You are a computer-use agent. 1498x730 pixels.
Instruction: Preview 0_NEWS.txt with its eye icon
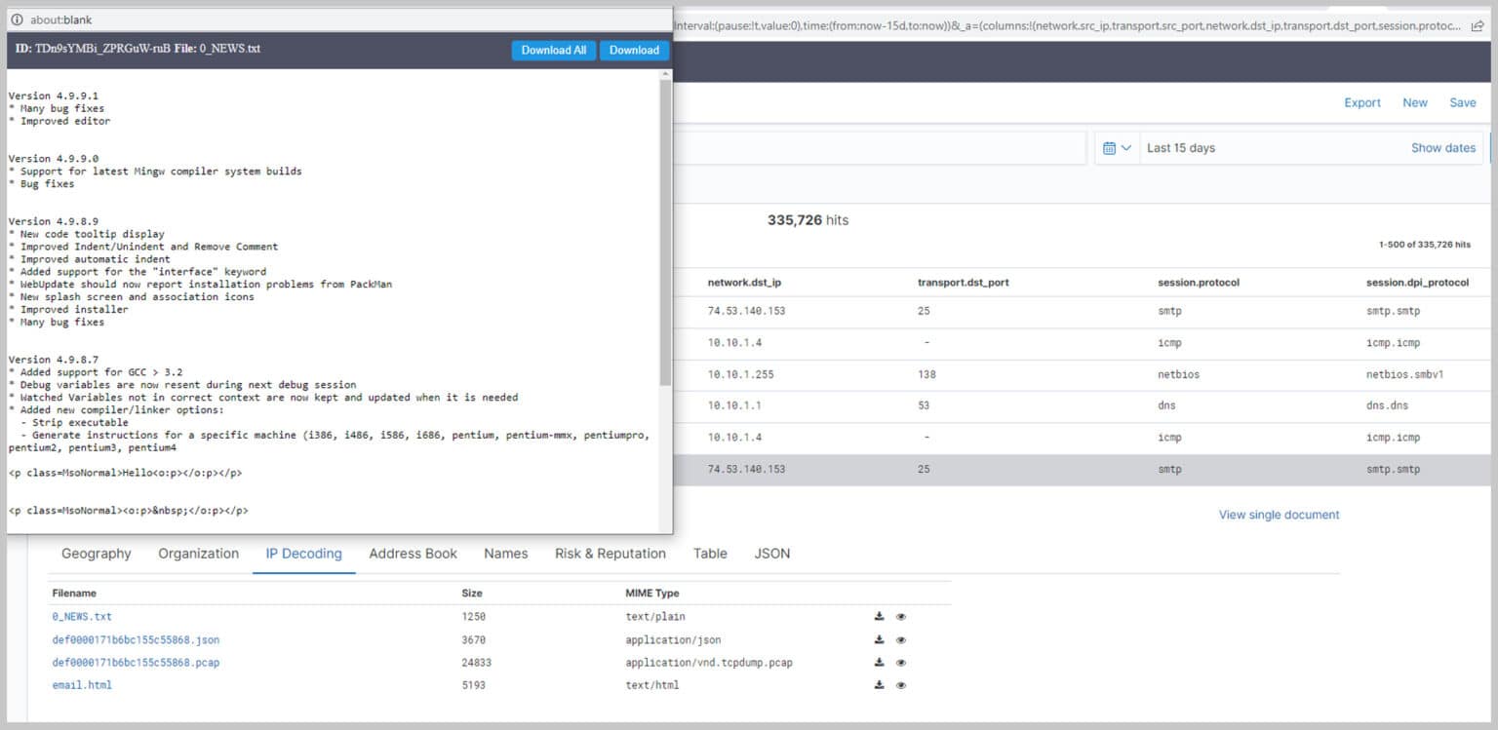pyautogui.click(x=901, y=617)
